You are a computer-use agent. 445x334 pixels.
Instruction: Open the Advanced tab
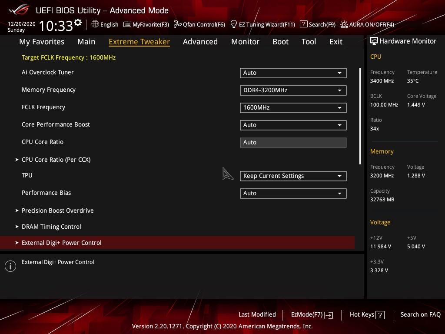[200, 42]
